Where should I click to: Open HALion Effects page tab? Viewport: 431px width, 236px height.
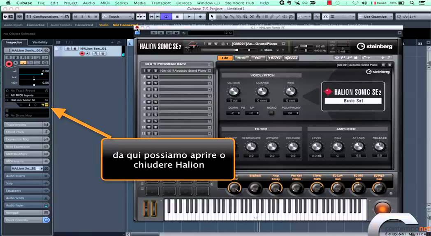click(x=274, y=58)
